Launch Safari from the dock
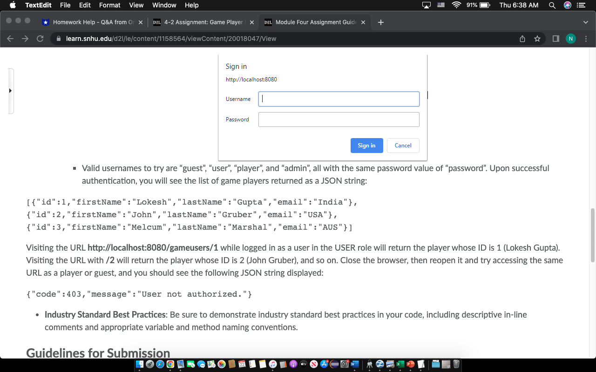This screenshot has width=596, height=372. [161, 365]
